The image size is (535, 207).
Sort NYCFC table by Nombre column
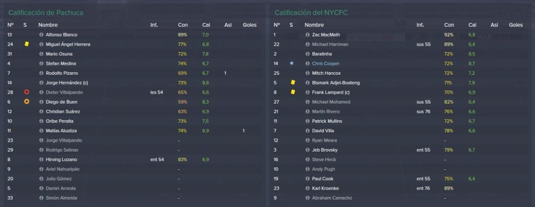click(314, 25)
